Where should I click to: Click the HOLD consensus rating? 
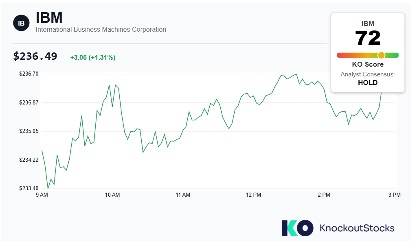click(x=368, y=83)
